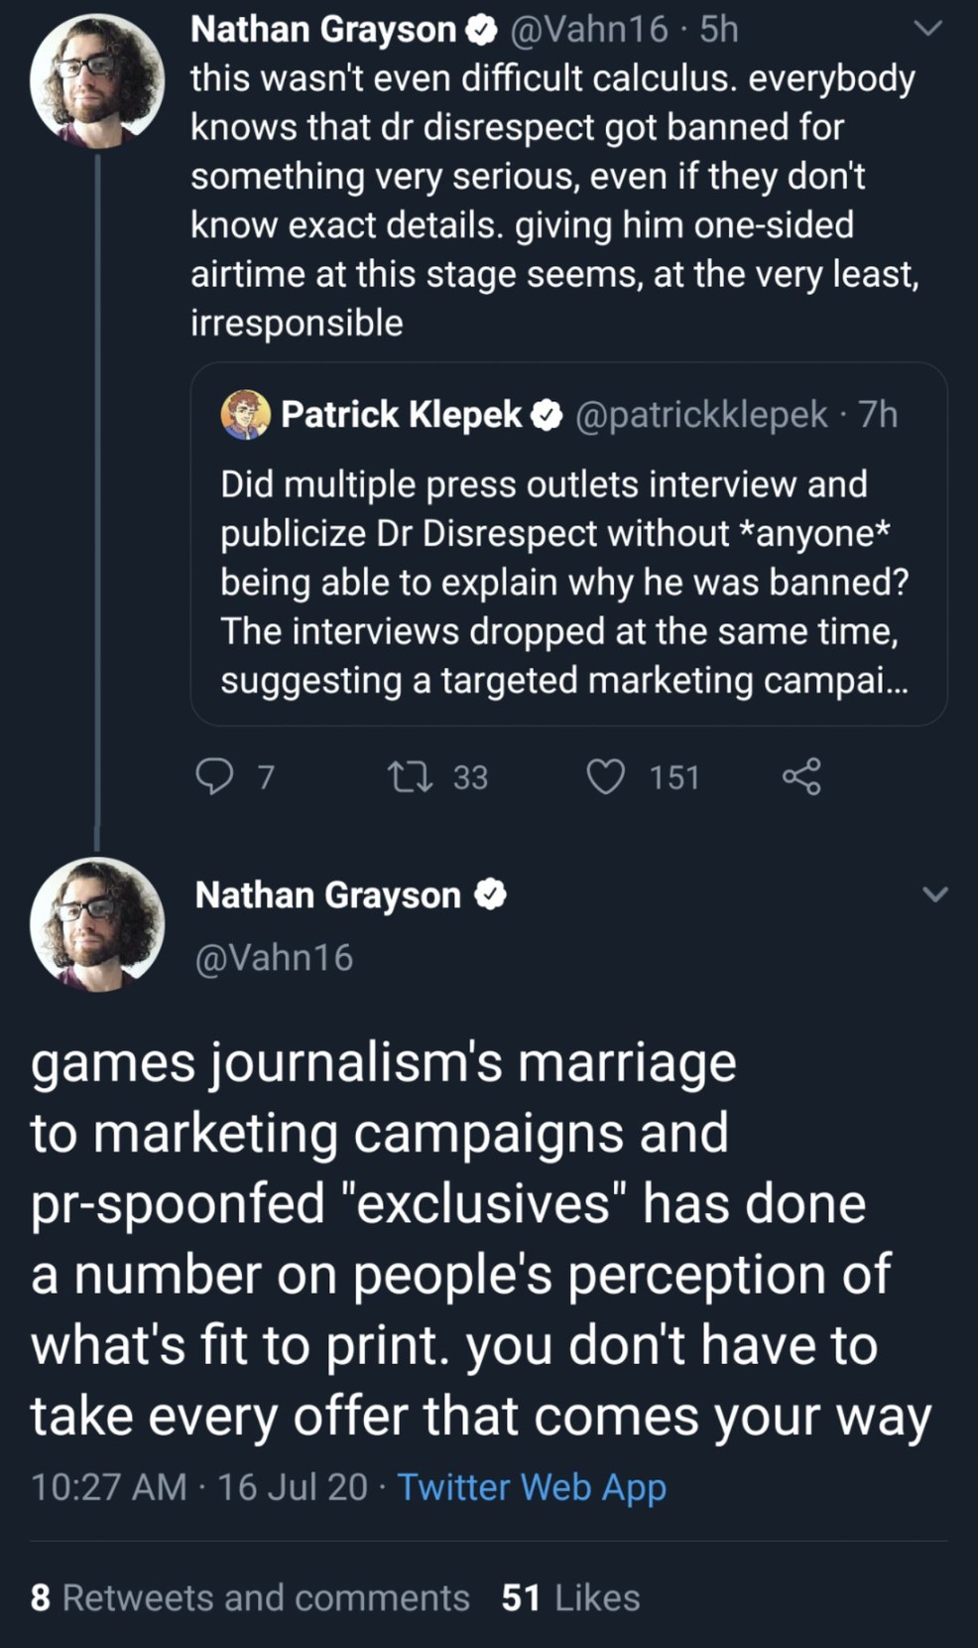Viewport: 978px width, 1648px height.
Task: Retweet the first Nathan Grayson tweet
Action: coord(410,776)
